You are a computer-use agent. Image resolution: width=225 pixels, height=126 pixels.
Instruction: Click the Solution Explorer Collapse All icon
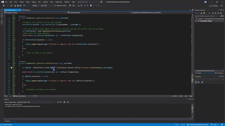[218, 13]
